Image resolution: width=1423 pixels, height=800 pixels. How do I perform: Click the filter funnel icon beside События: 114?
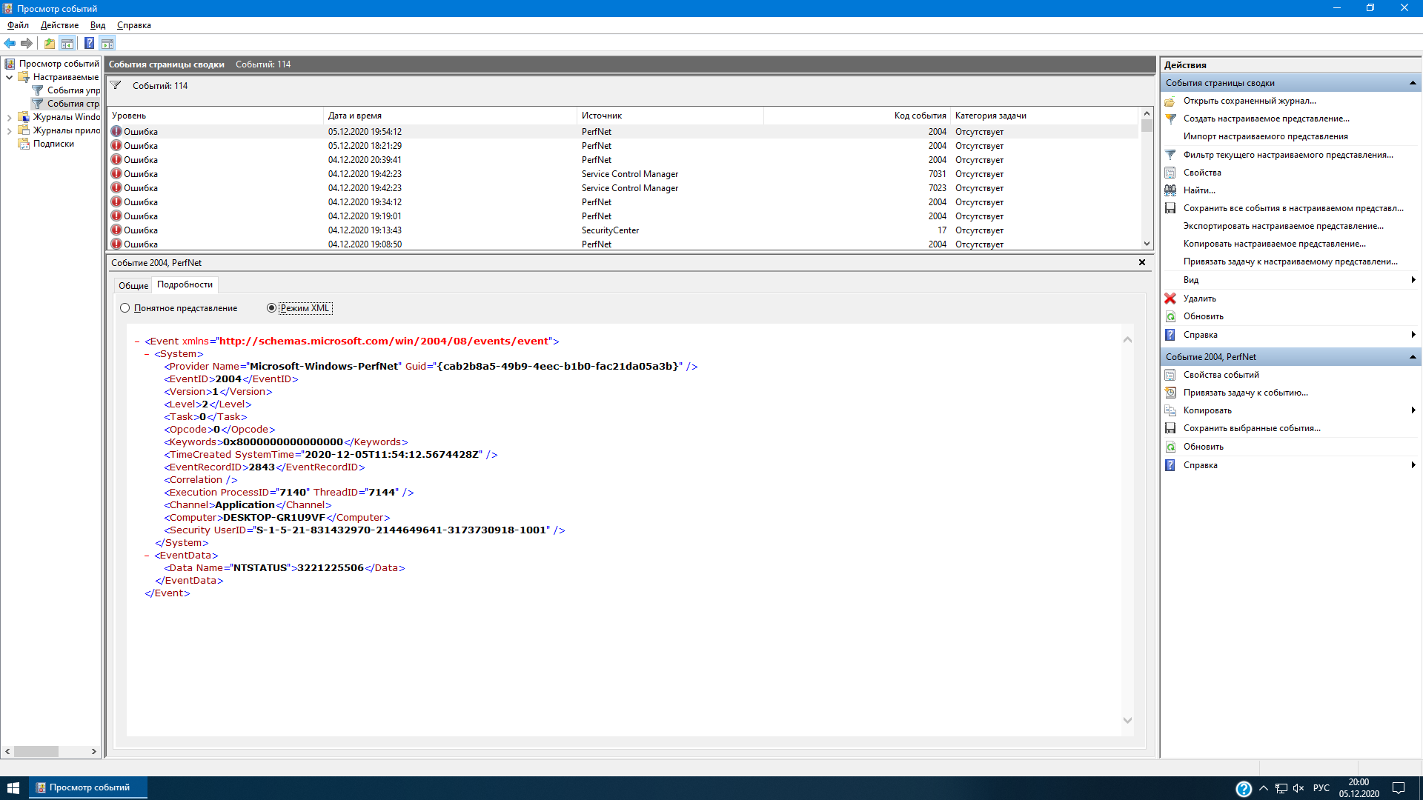(x=116, y=85)
